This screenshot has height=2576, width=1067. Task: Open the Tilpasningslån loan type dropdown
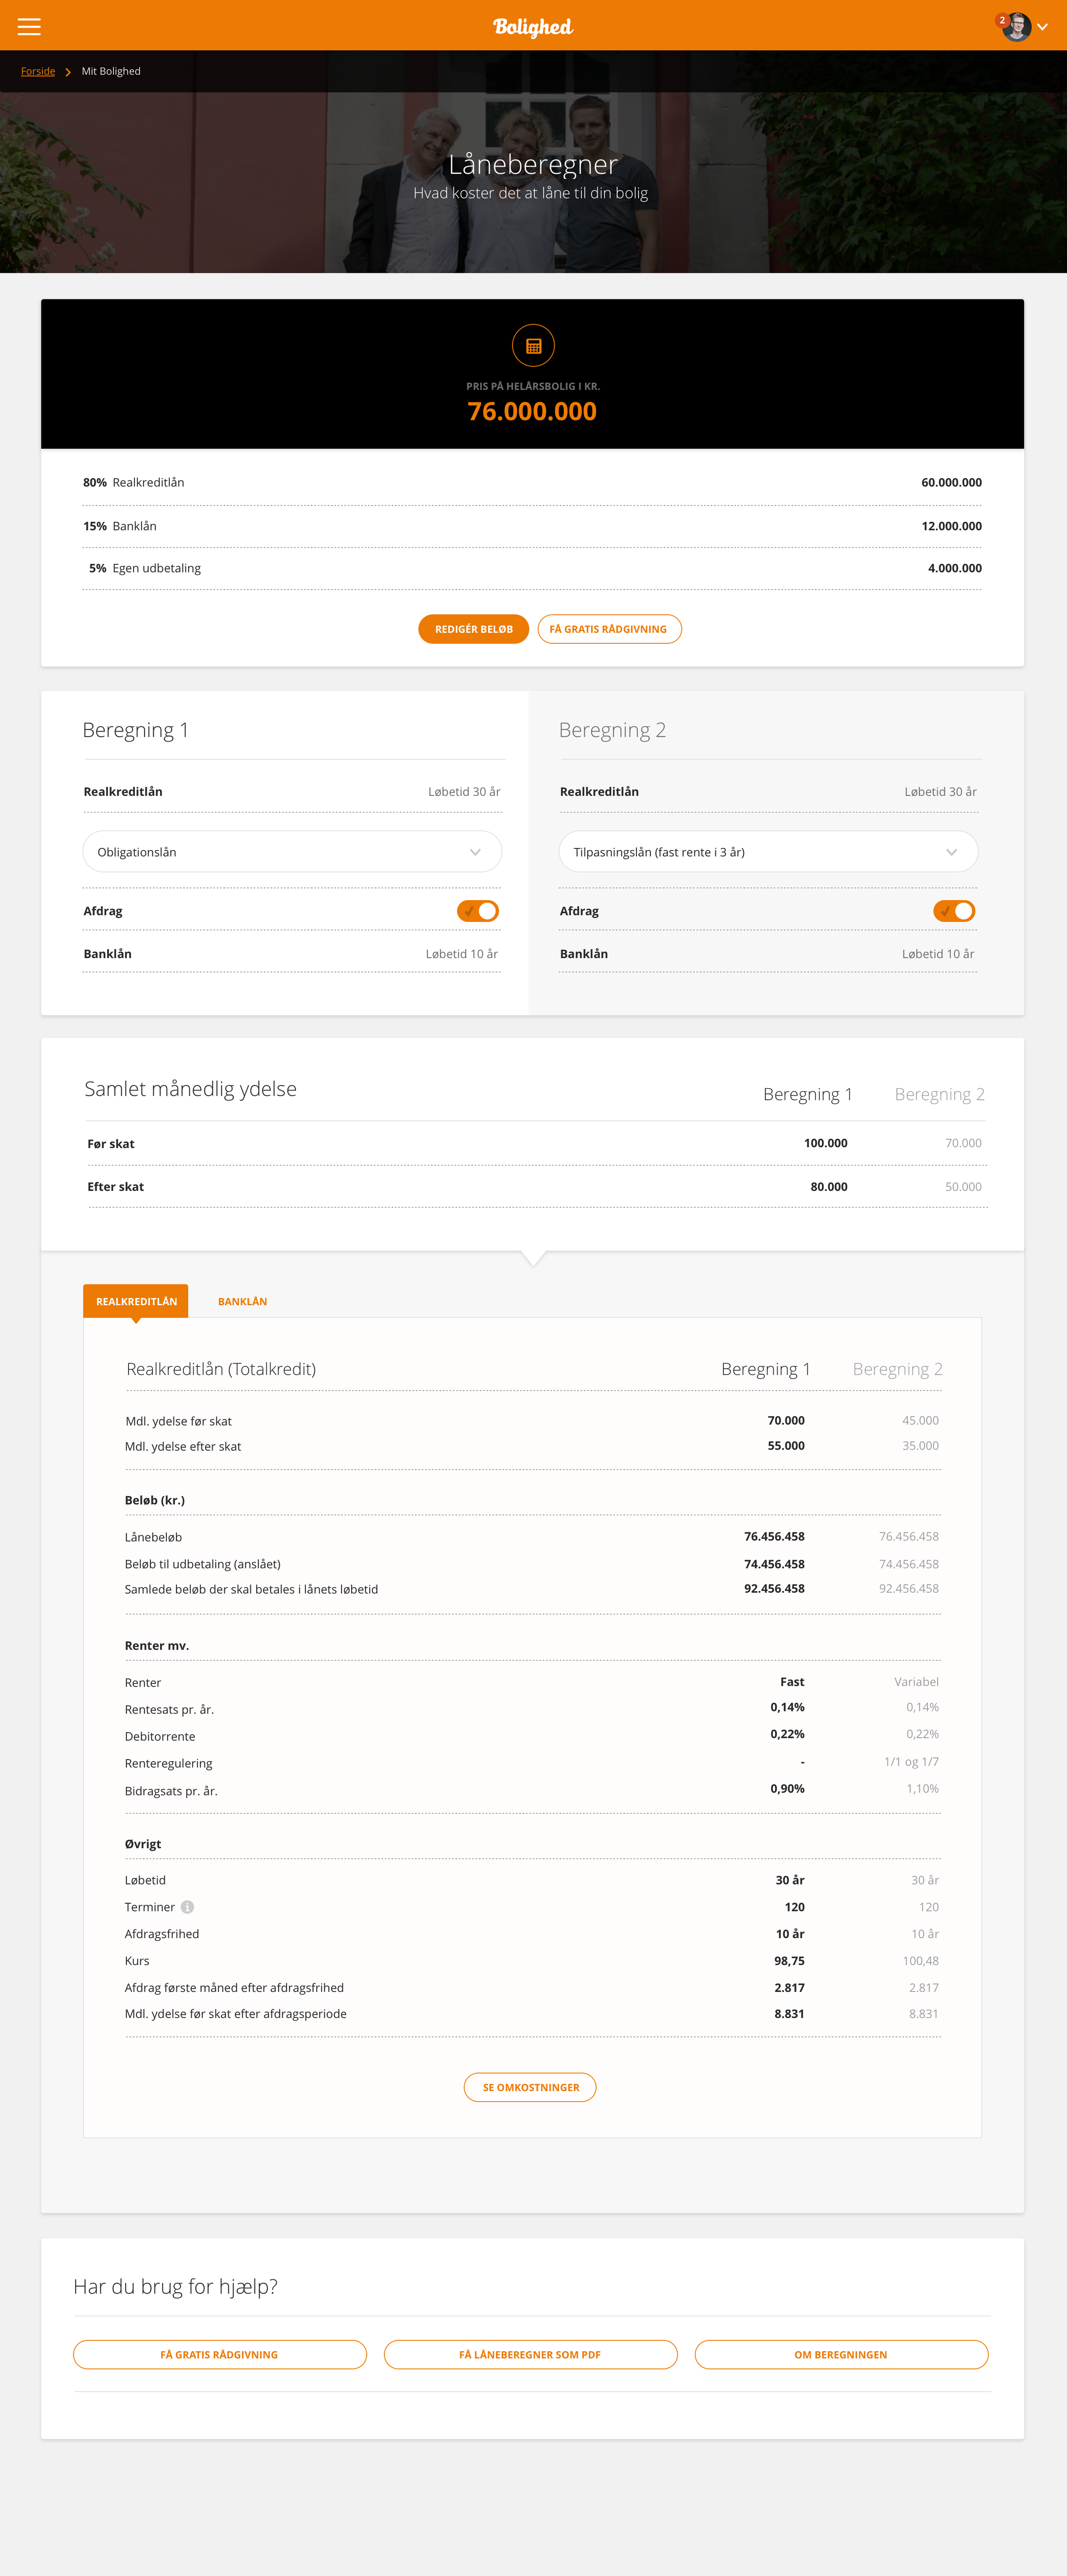[x=768, y=852]
